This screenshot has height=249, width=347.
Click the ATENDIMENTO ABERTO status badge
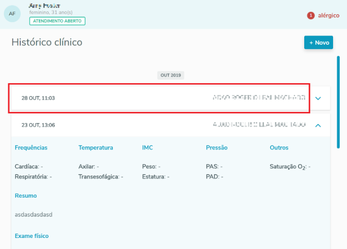pyautogui.click(x=57, y=21)
